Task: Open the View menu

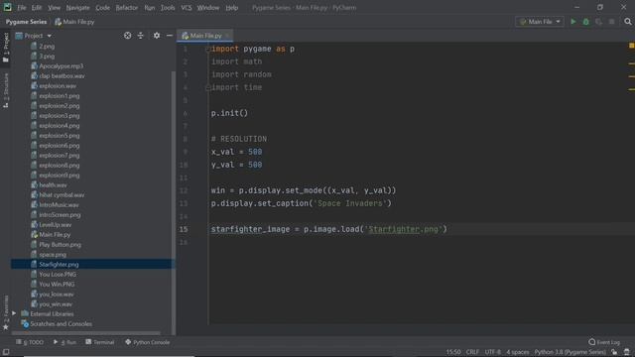Action: 54,7
